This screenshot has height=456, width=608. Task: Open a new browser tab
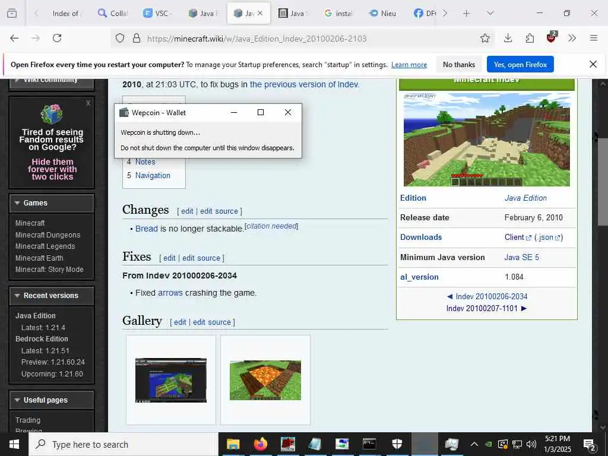pyautogui.click(x=467, y=13)
